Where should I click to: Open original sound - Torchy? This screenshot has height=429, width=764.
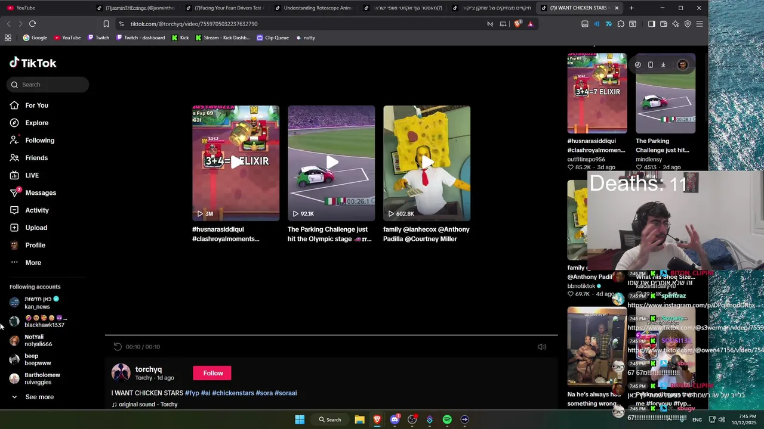tap(147, 405)
